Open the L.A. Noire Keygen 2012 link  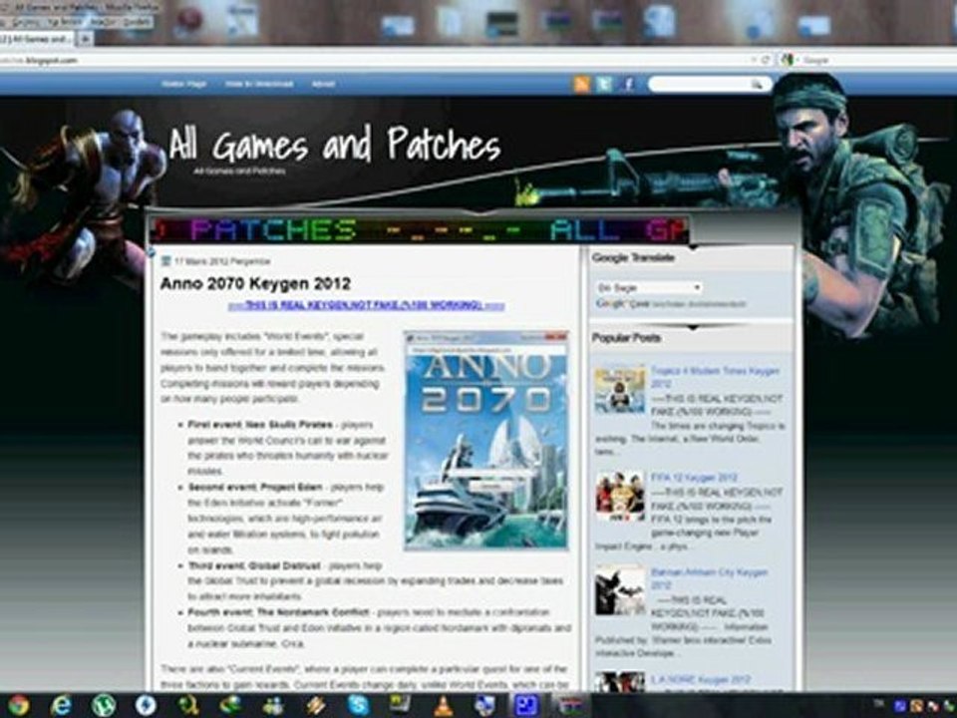click(x=701, y=679)
